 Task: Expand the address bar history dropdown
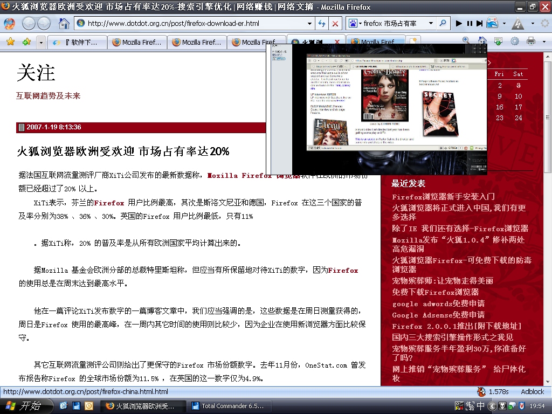[x=309, y=24]
